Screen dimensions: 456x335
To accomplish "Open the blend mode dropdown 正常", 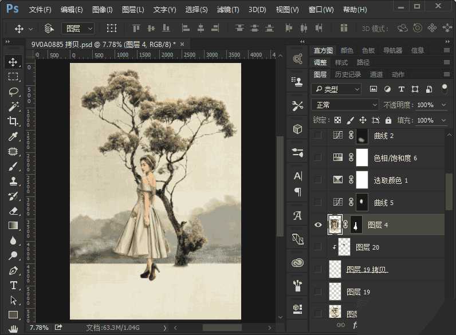I will pyautogui.click(x=345, y=105).
